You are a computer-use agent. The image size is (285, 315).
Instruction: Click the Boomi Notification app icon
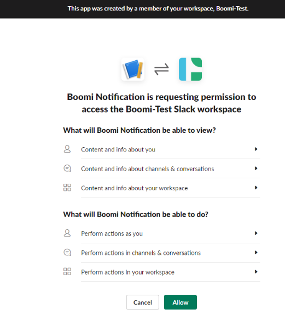pyautogui.click(x=133, y=69)
